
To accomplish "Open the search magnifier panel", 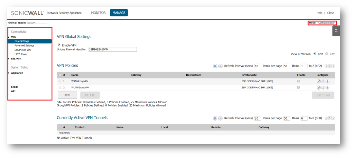I will (336, 31).
